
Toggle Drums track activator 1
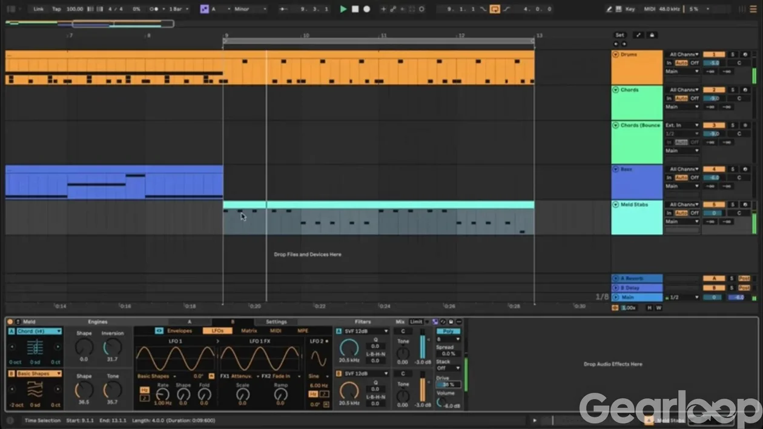point(714,55)
